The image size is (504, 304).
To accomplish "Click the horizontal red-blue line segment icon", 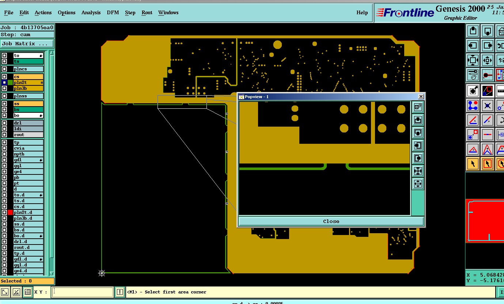I will 487,135.
